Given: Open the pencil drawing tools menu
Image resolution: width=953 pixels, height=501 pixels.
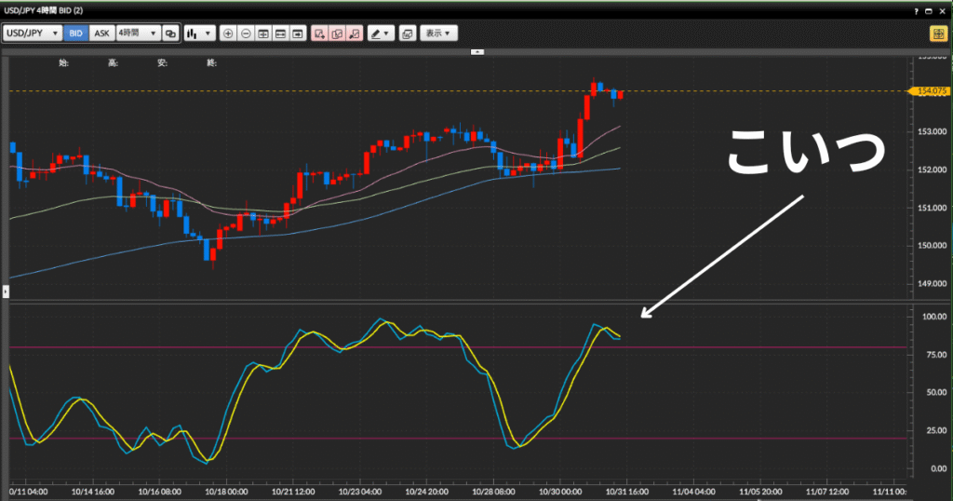Looking at the screenshot, I should (381, 34).
